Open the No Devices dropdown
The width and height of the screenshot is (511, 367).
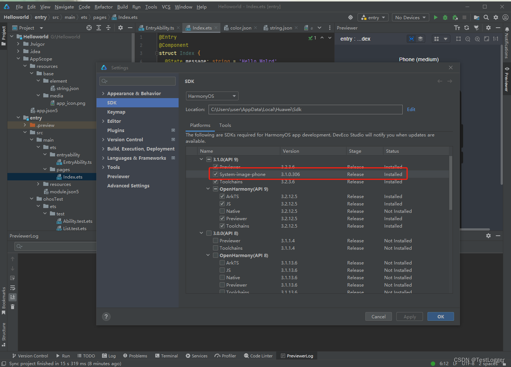click(x=410, y=17)
